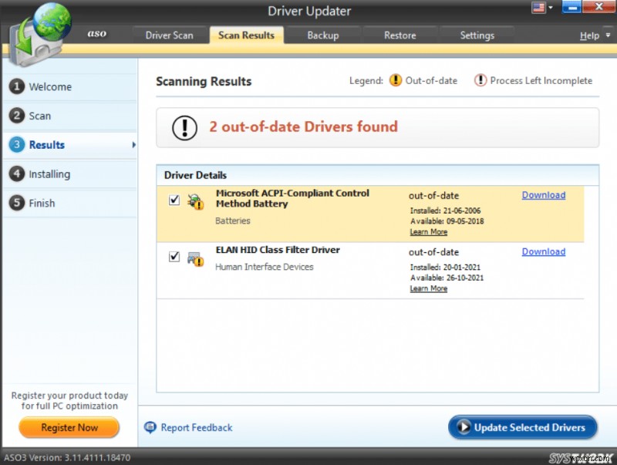Screen dimensions: 617x465
Task: Select the Scan Results tab
Action: pos(246,35)
